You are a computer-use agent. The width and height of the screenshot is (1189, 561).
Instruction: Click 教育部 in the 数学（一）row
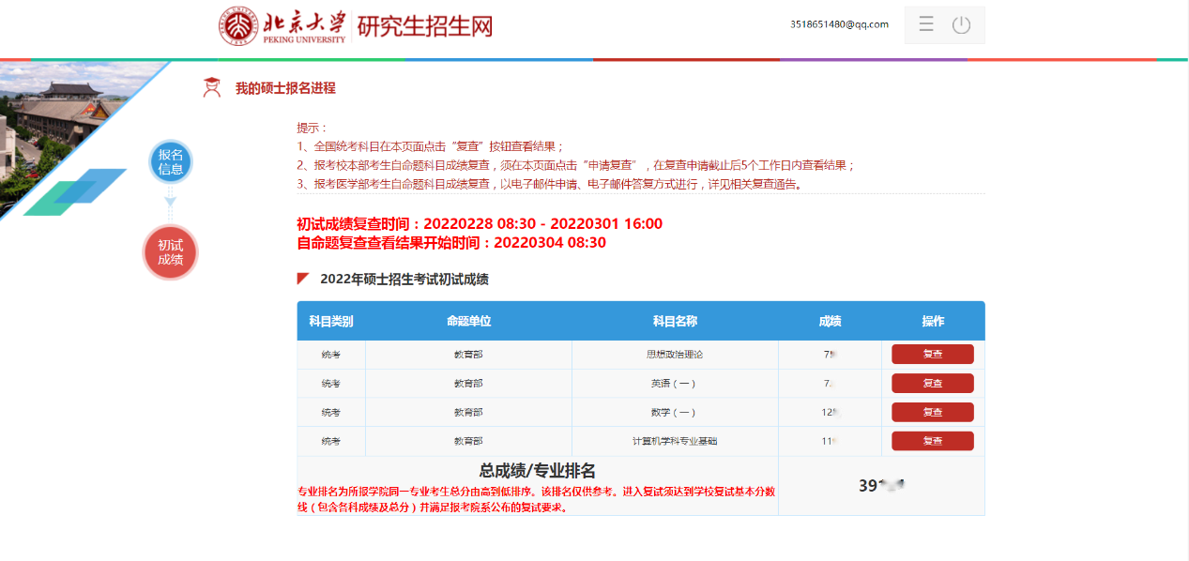468,413
